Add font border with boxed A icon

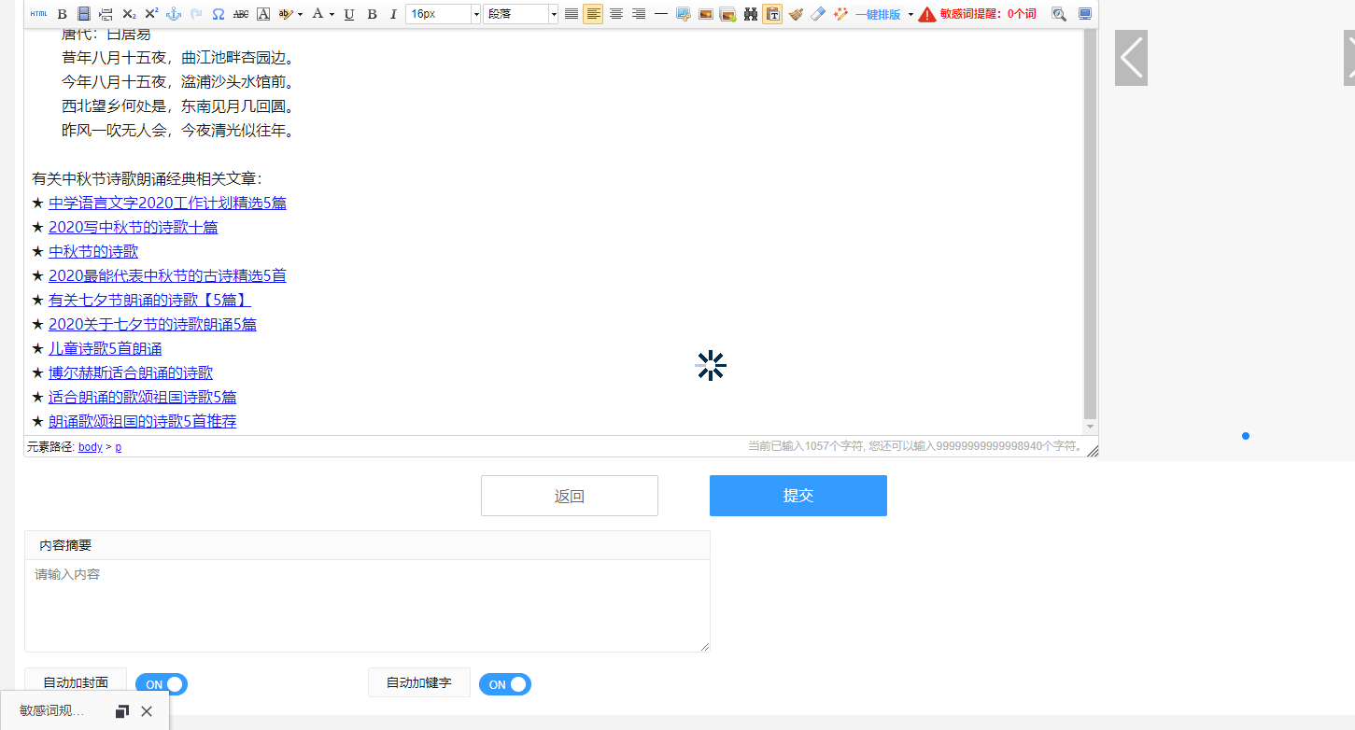263,14
